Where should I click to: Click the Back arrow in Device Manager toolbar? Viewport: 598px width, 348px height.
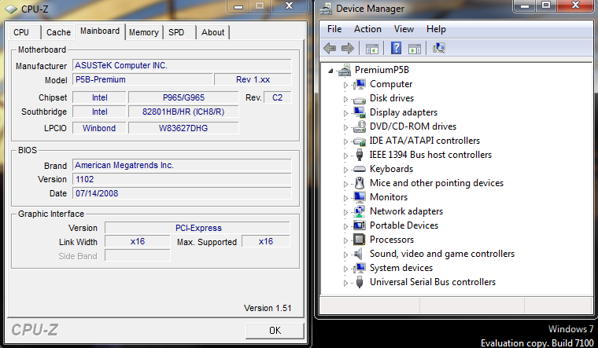(330, 49)
